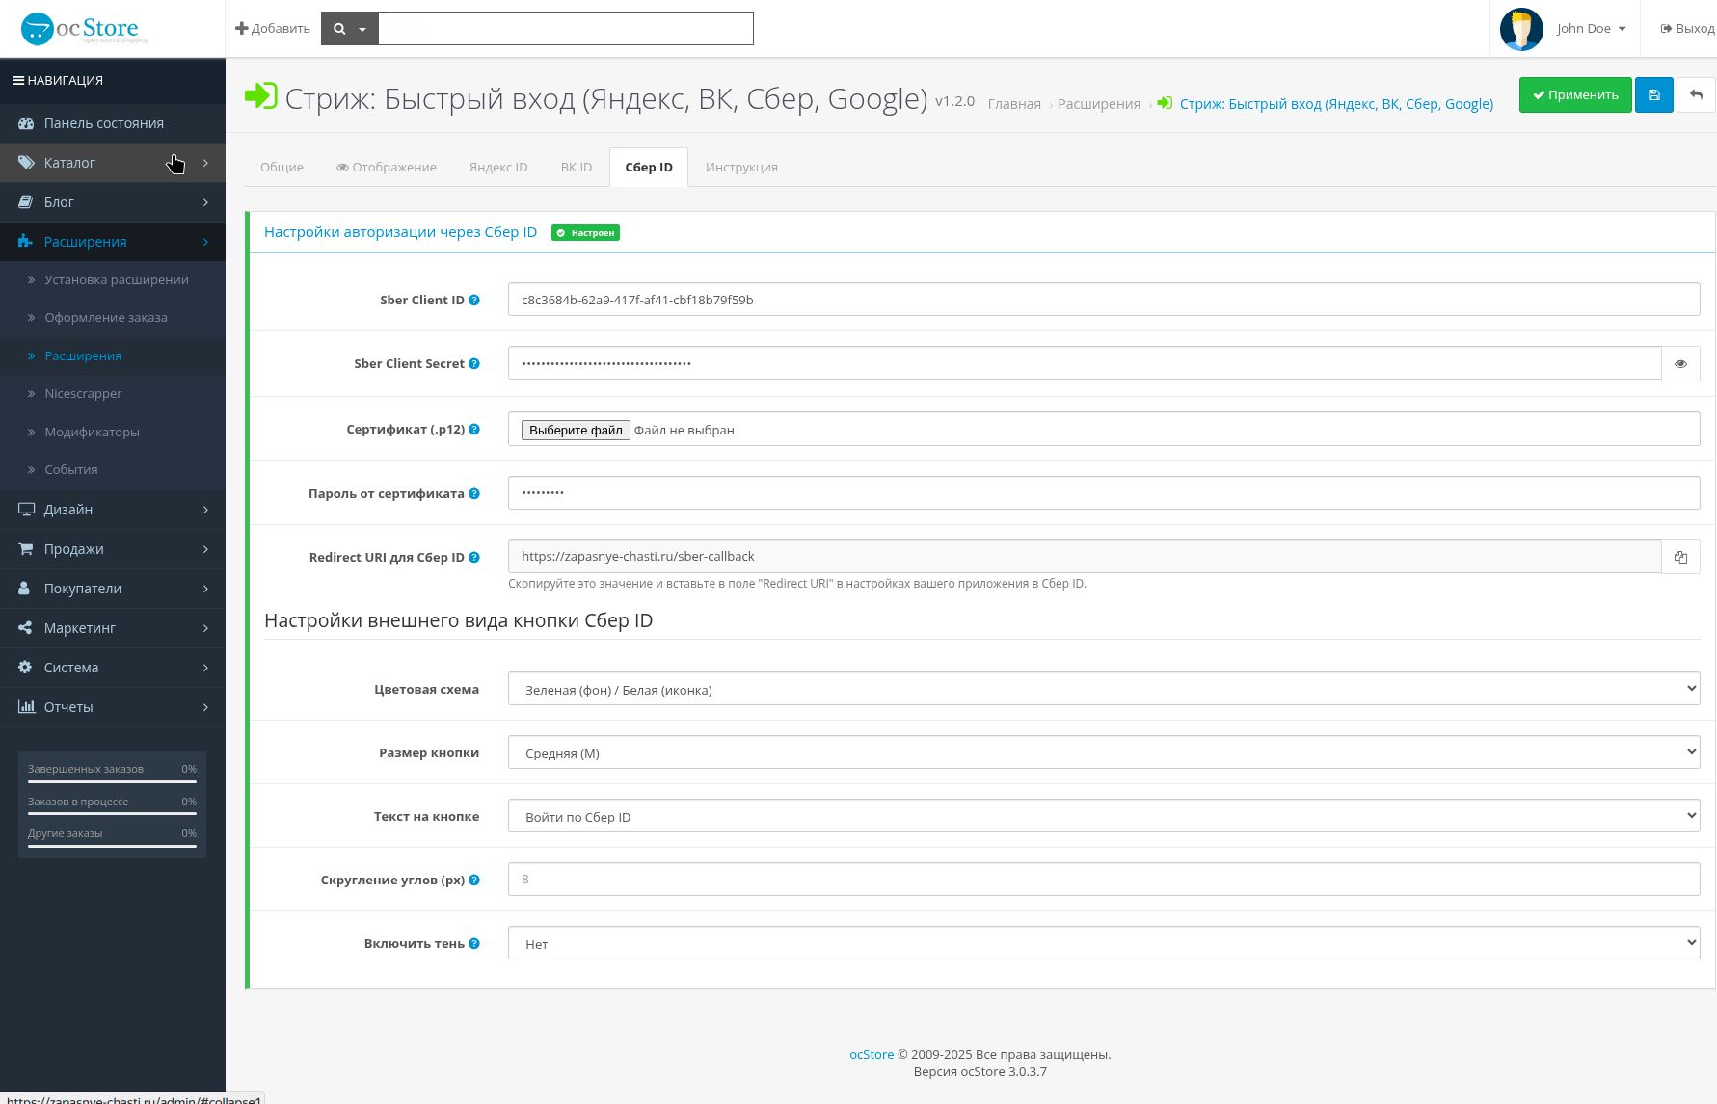1717x1104 pixels.
Task: Click Выберите файл certificate button
Action: coord(576,430)
